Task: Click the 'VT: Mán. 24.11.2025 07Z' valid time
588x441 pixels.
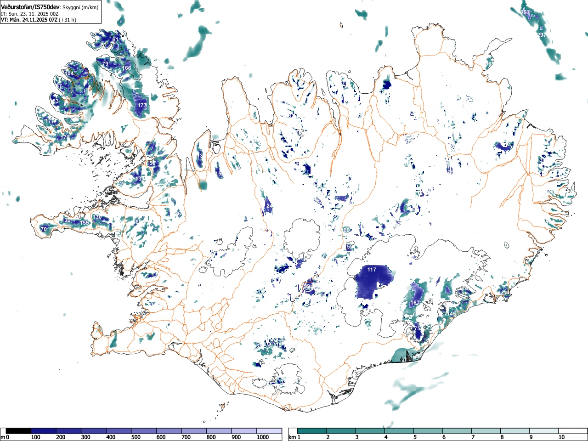Action: [x=29, y=20]
